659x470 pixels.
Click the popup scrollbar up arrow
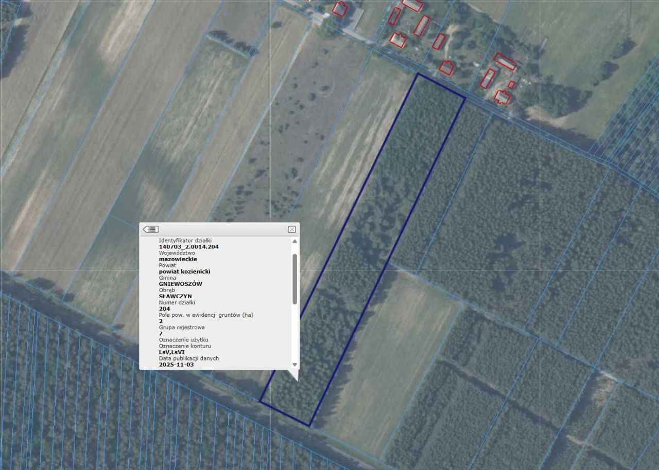click(x=295, y=241)
